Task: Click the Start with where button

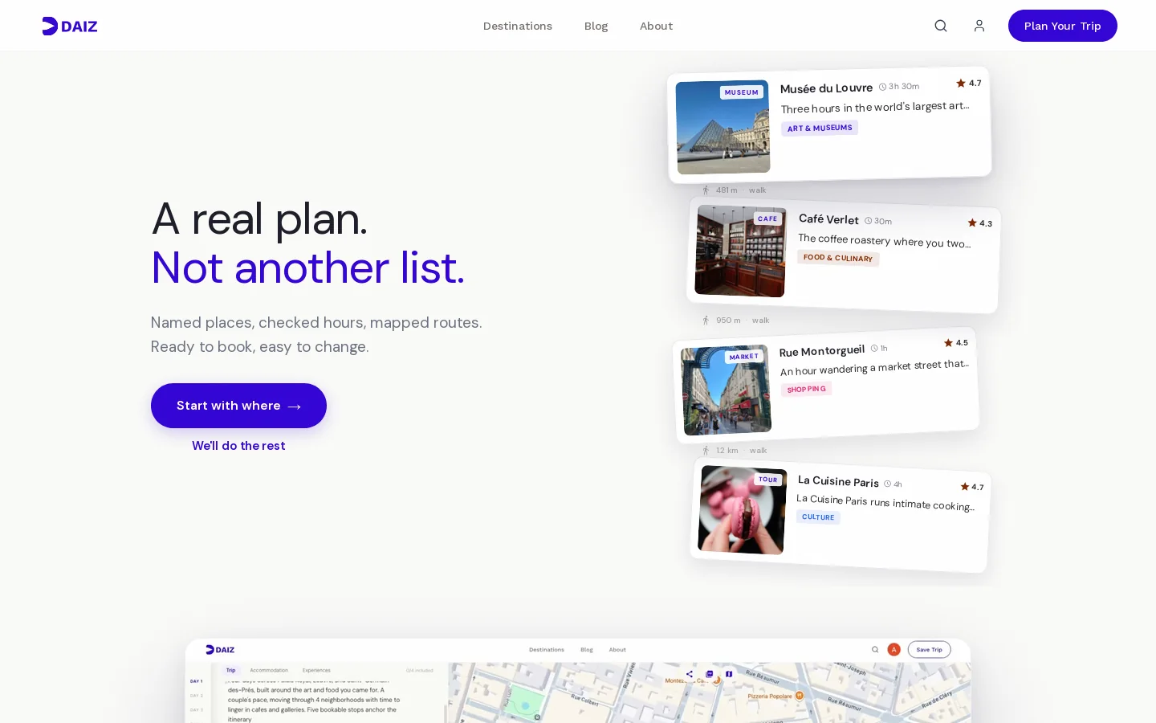Action: click(x=238, y=406)
